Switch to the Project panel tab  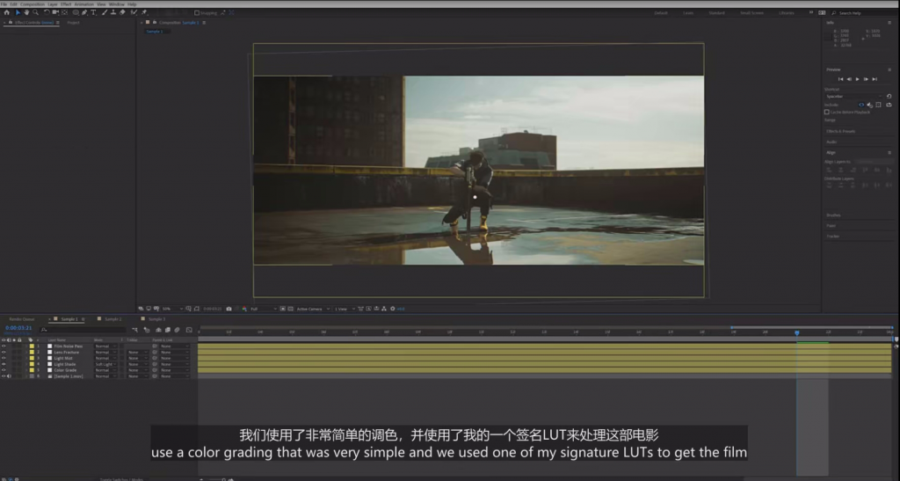(74, 23)
